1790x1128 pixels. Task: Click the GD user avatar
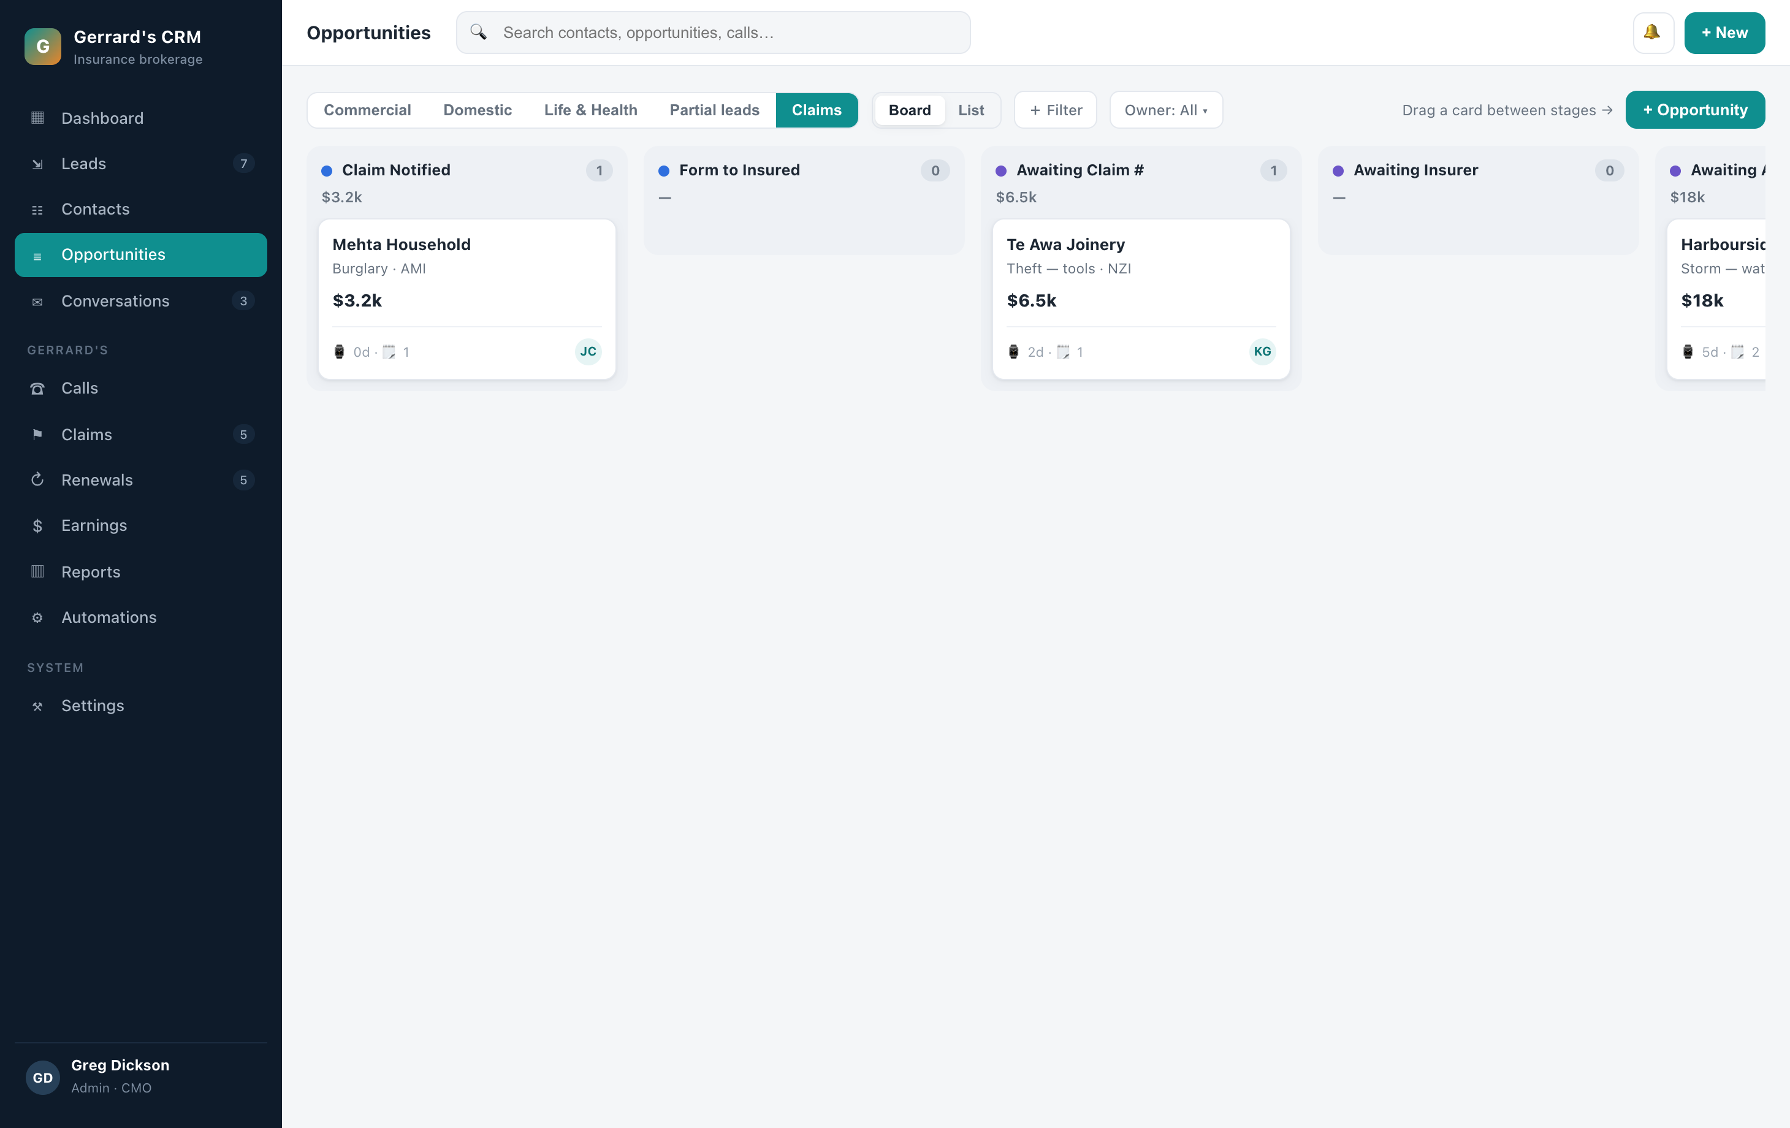point(42,1077)
